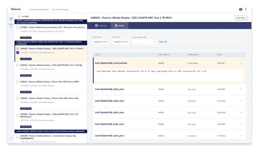The height and width of the screenshot is (149, 259).
Task: Open line item 250503 7E INFOSCOUT title
Action: pyautogui.click(x=49, y=116)
